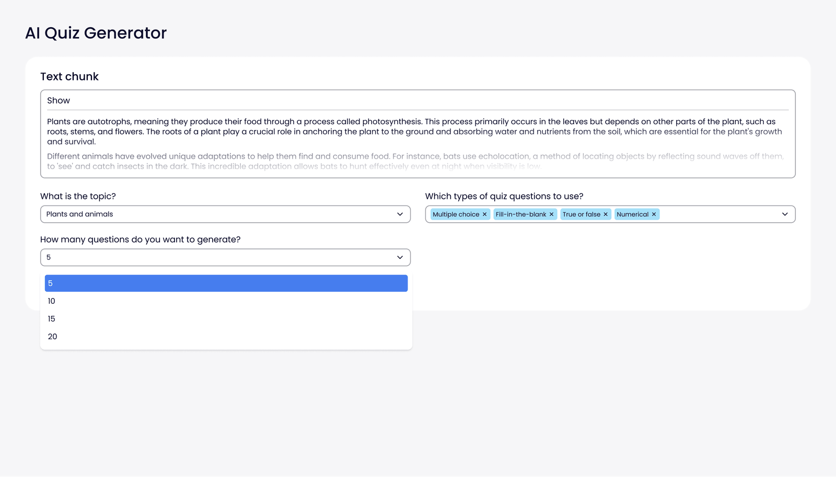Image resolution: width=836 pixels, height=477 pixels.
Task: Remove the True or false tag
Action: (x=606, y=214)
